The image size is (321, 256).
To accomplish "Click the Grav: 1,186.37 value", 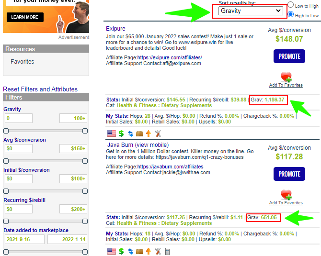I will [x=267, y=100].
